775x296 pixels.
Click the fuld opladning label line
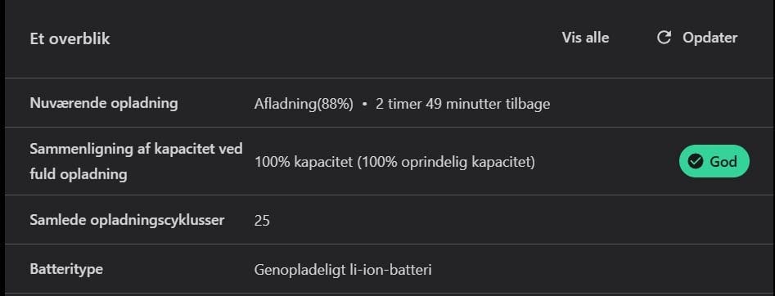click(78, 174)
